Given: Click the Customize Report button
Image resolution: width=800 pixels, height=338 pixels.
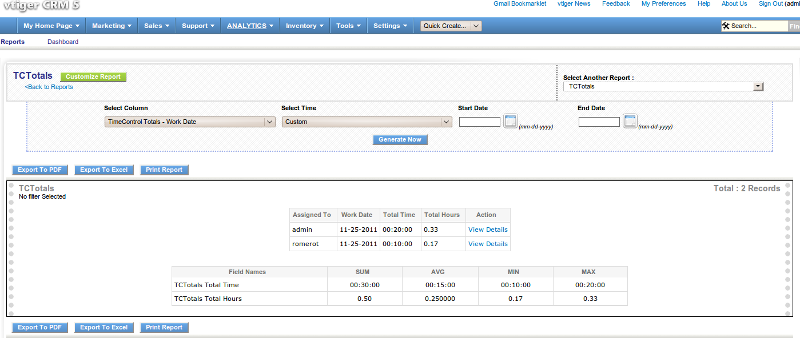Looking at the screenshot, I should (93, 77).
